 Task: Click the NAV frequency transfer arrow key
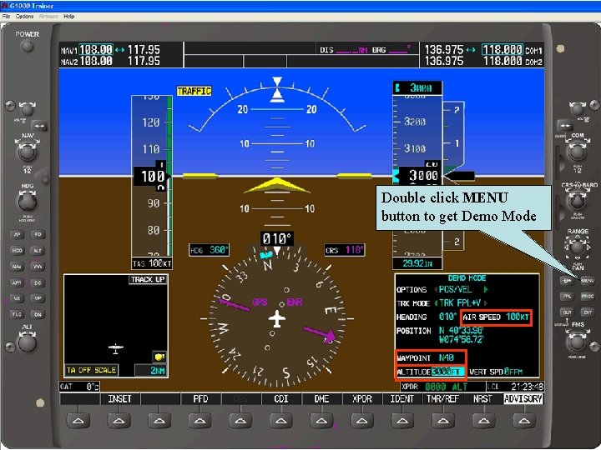[39, 126]
